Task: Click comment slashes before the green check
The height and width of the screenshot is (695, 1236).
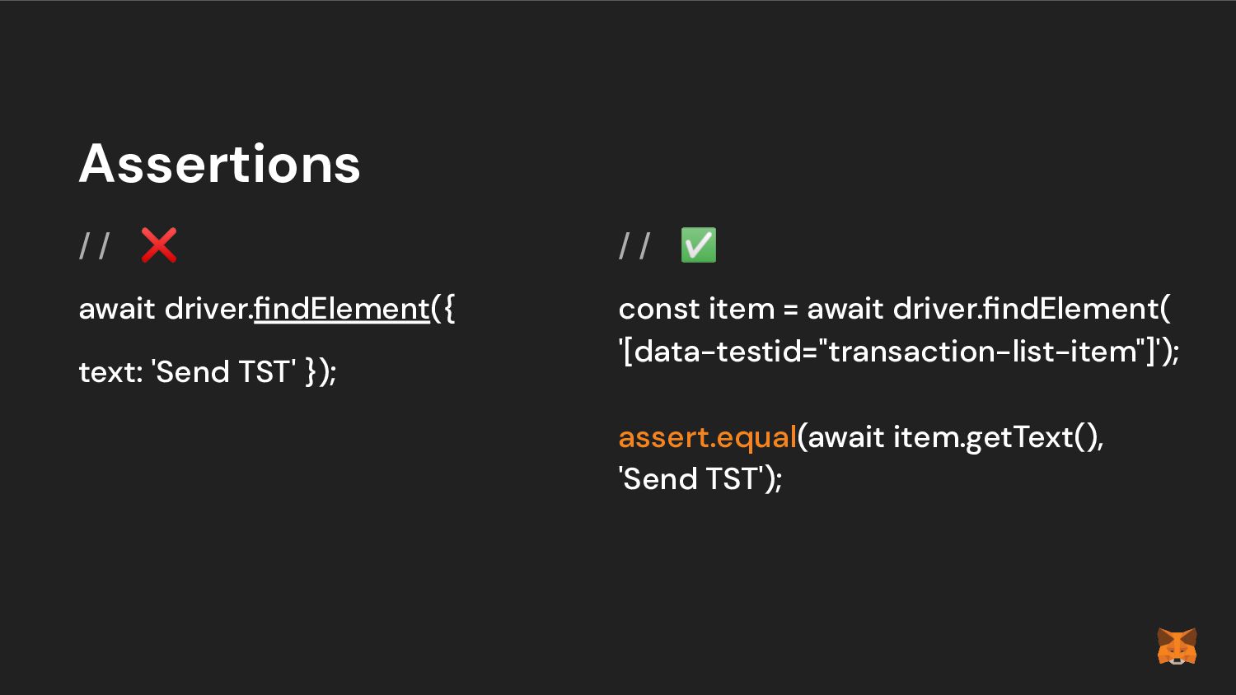Action: click(634, 245)
